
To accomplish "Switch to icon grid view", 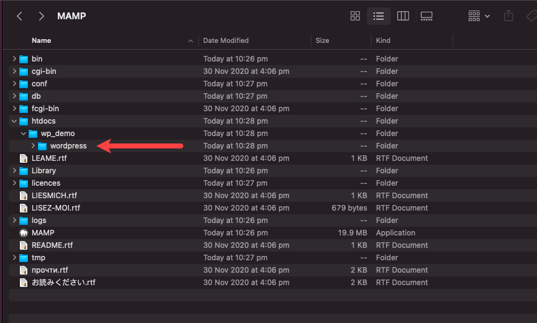I will click(x=355, y=16).
